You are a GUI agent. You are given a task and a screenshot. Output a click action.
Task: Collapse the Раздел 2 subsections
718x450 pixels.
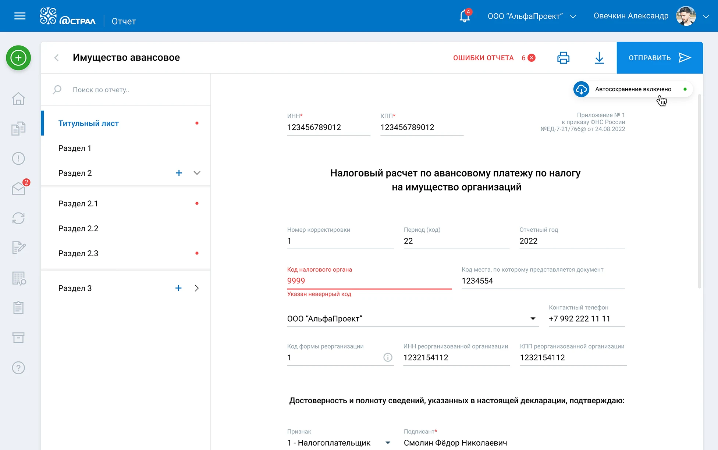tap(197, 173)
